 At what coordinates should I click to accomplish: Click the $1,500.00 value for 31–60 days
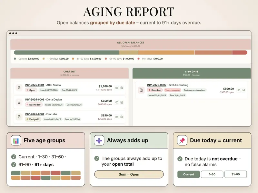[95, 59]
